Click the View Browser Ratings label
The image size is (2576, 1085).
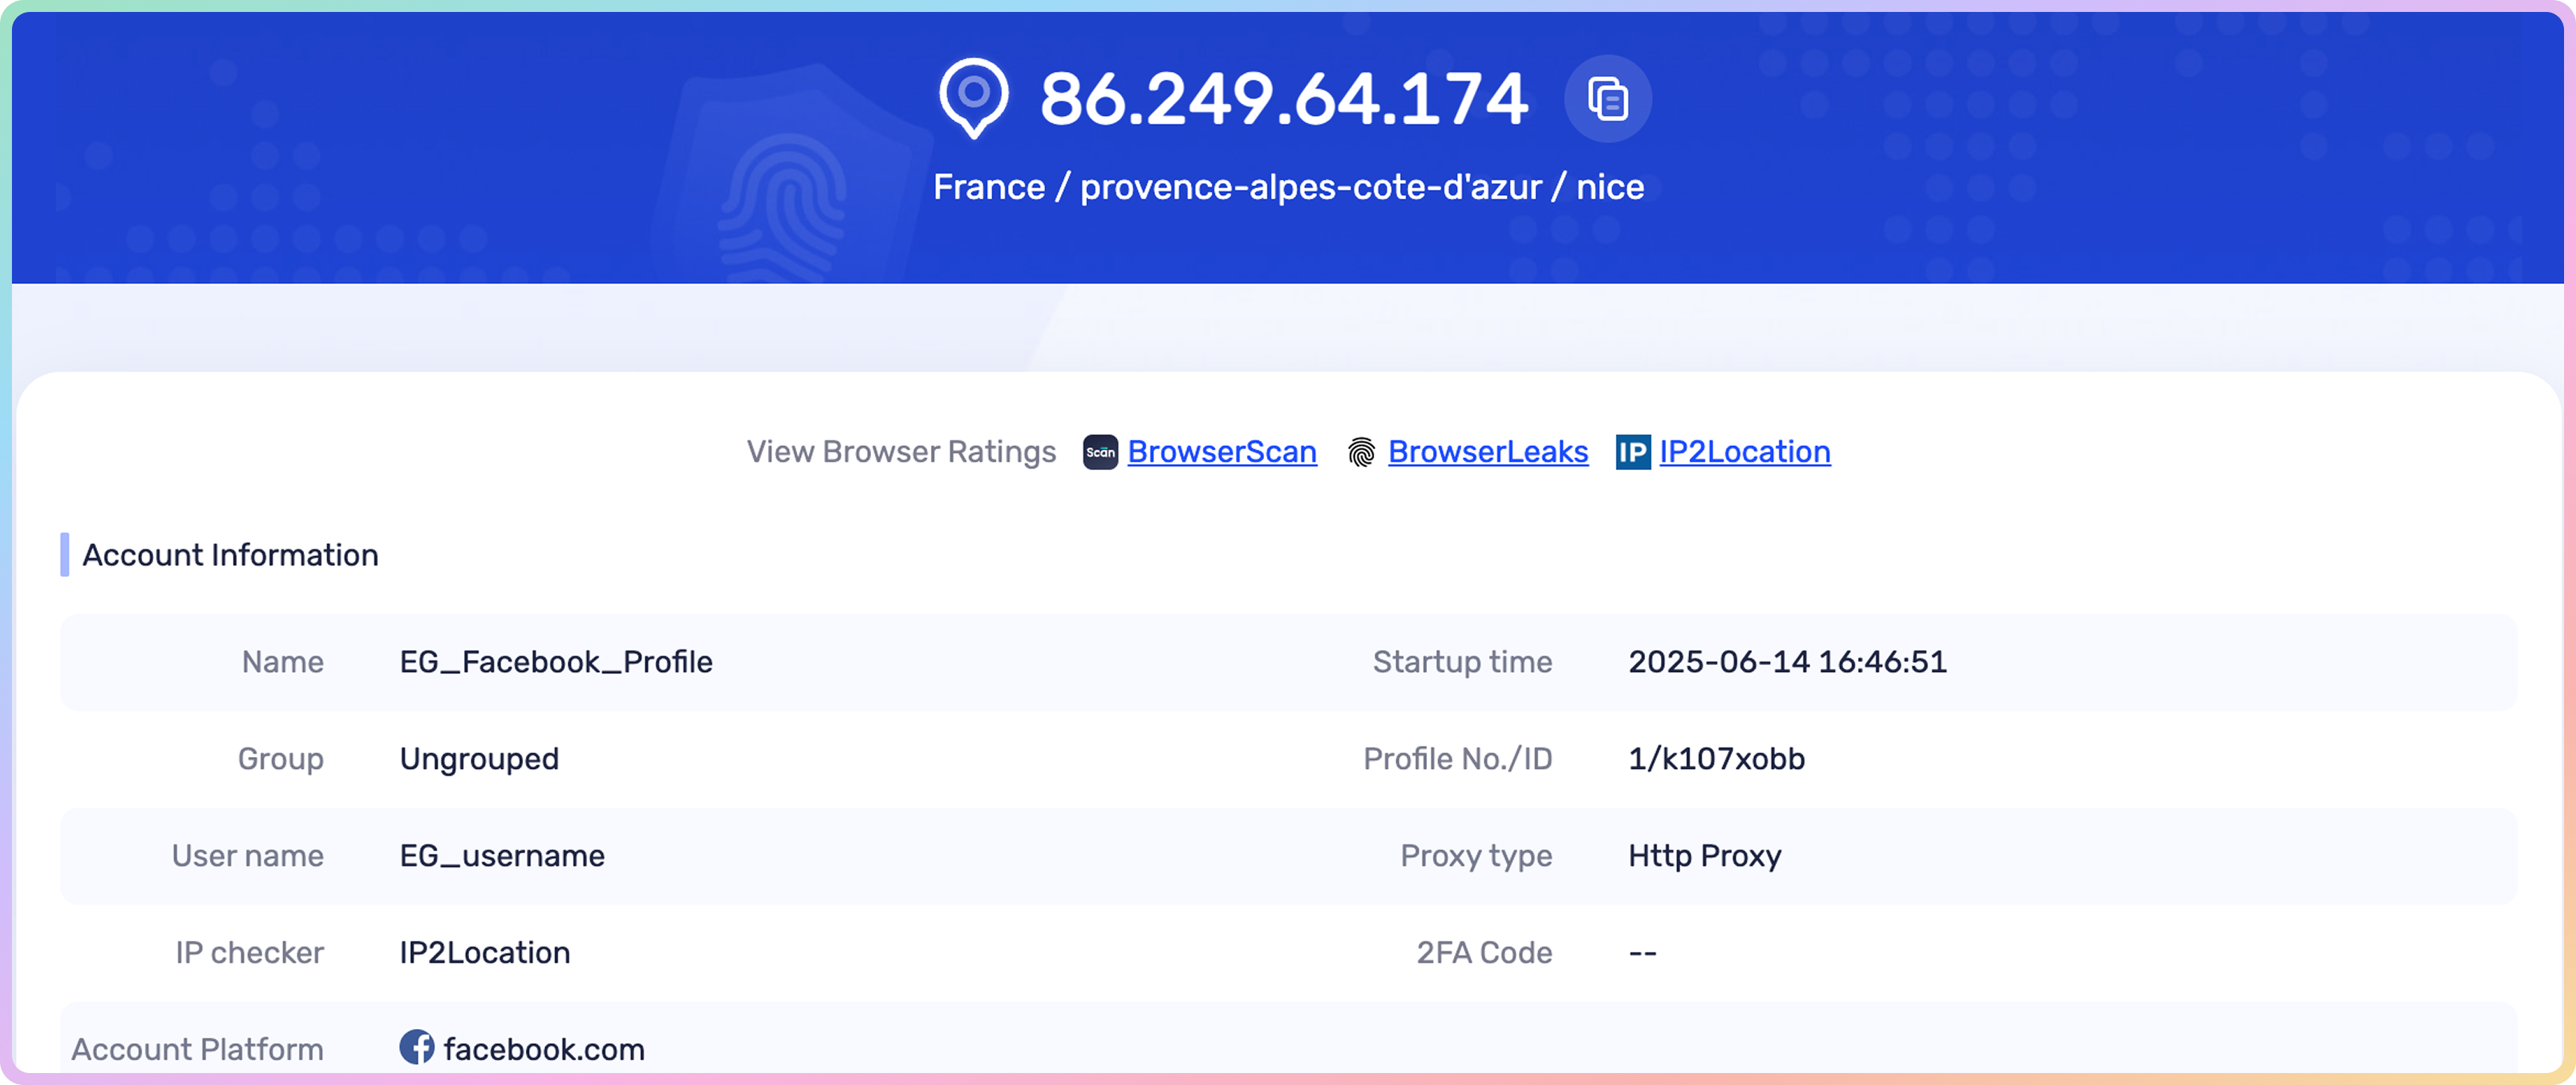(901, 452)
